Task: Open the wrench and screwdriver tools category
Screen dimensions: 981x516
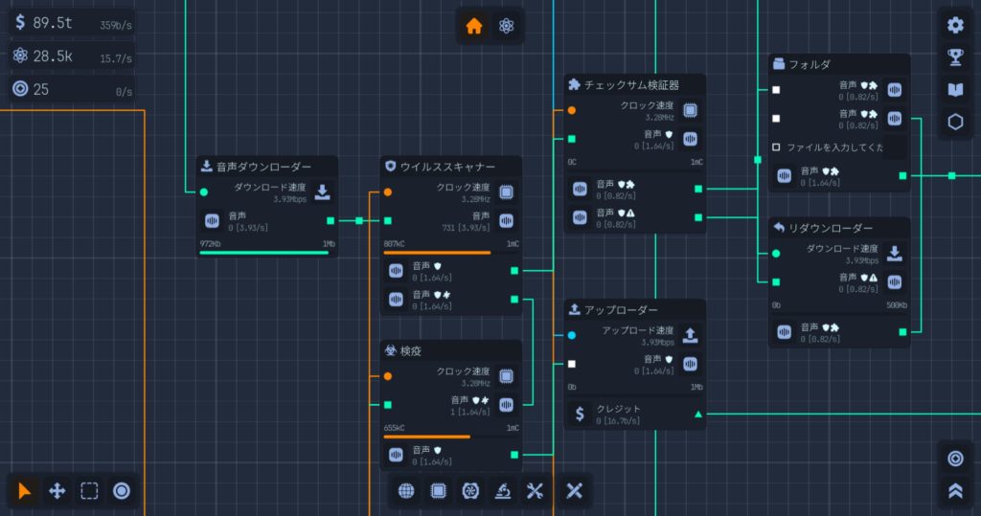Action: 534,491
